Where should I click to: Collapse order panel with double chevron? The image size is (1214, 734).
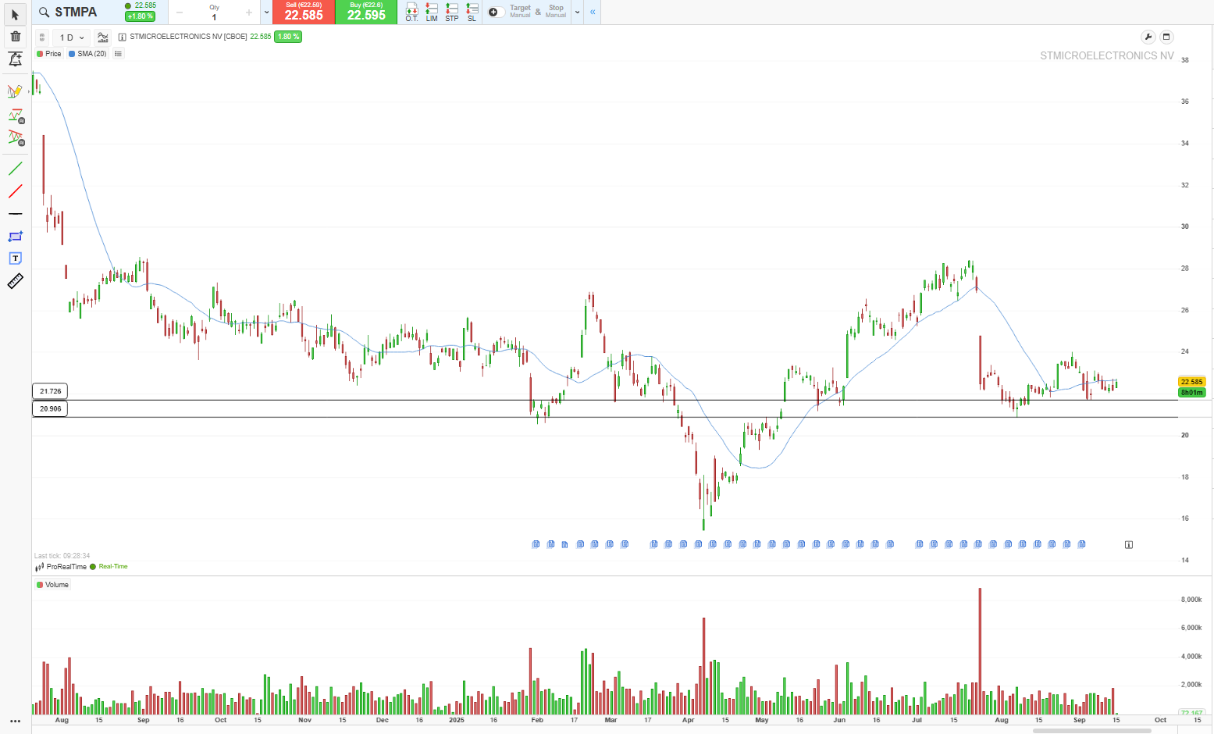click(593, 12)
